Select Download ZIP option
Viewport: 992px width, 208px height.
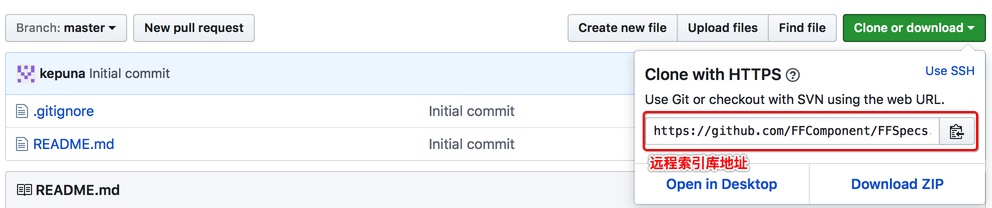tap(897, 184)
